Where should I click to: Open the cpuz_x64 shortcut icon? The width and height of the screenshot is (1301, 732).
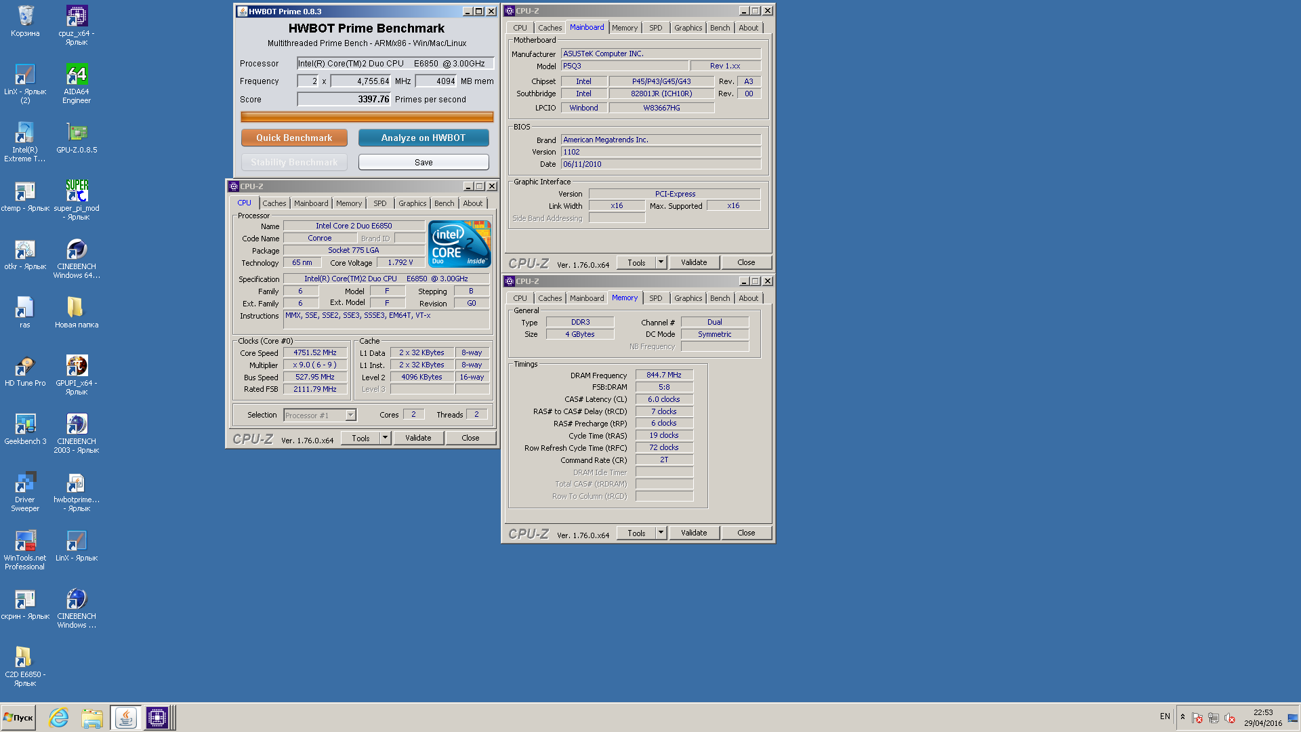pos(77,25)
